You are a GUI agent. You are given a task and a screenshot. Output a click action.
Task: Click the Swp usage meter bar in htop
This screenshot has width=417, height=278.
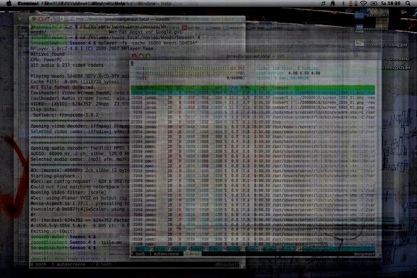(190, 78)
